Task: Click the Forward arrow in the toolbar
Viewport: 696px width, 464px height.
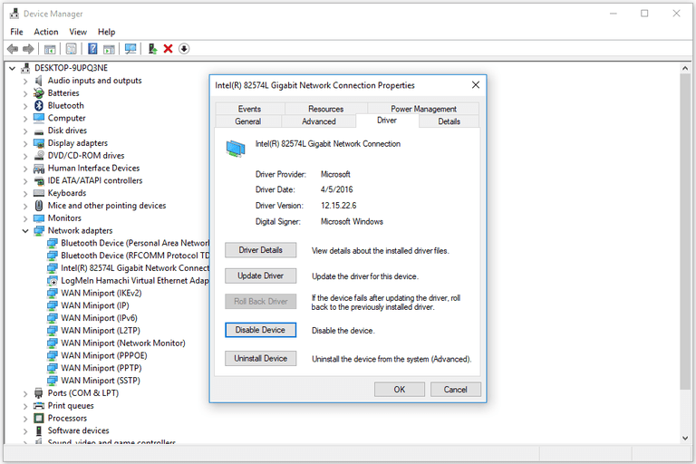Action: click(x=28, y=49)
